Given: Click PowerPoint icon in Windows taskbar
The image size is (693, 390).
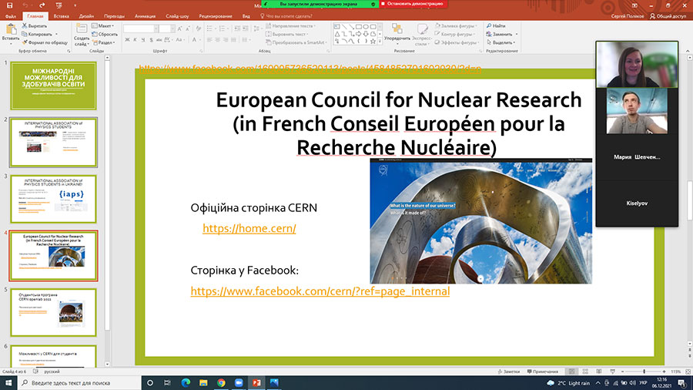Looking at the screenshot, I should tap(256, 382).
